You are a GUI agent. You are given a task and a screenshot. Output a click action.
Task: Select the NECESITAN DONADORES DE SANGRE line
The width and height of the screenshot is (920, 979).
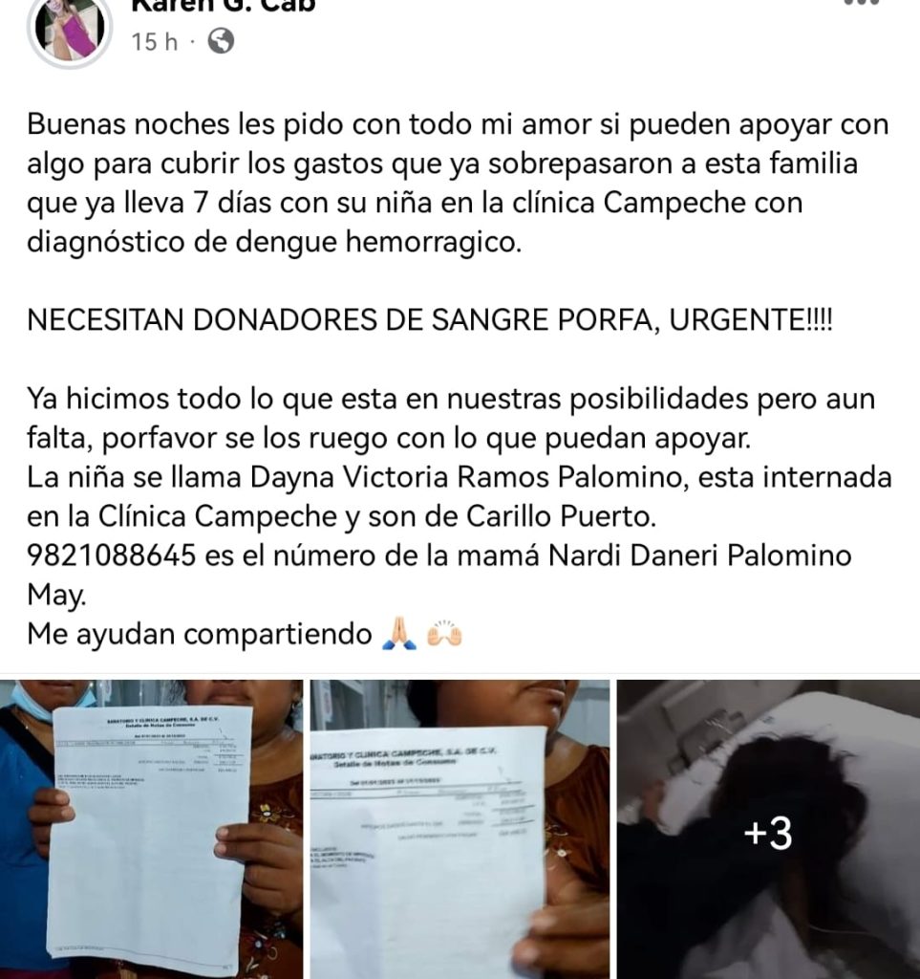click(430, 320)
